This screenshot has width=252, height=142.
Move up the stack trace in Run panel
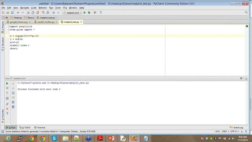click(x=13, y=84)
